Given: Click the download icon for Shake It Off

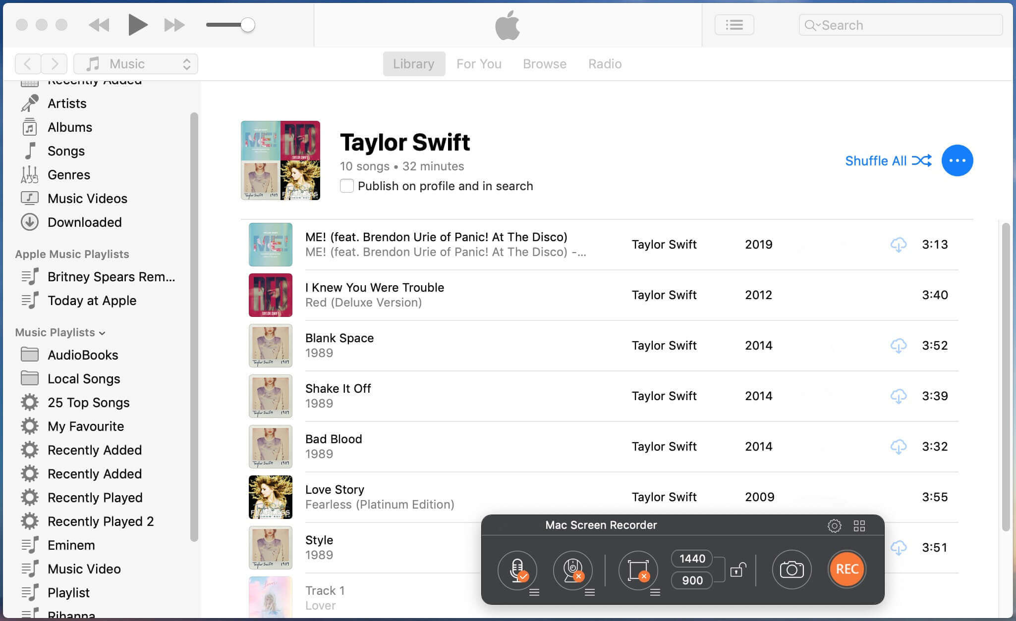Looking at the screenshot, I should tap(898, 395).
